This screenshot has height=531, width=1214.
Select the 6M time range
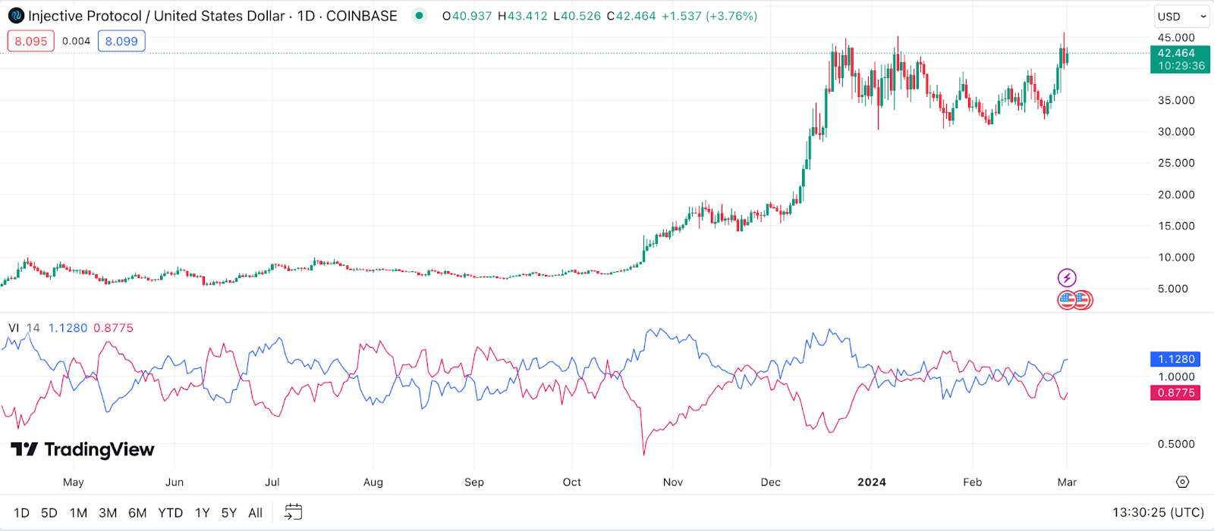137,513
